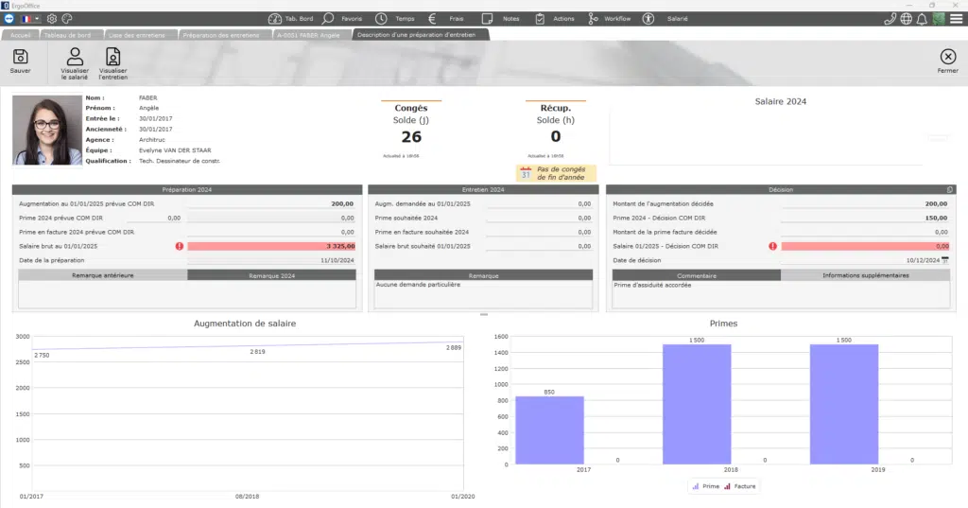Open Visualiser le salarié

(x=75, y=57)
